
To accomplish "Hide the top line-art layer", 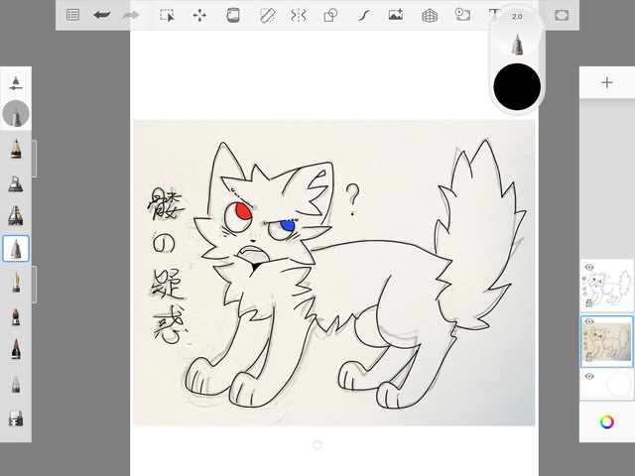I will (589, 268).
